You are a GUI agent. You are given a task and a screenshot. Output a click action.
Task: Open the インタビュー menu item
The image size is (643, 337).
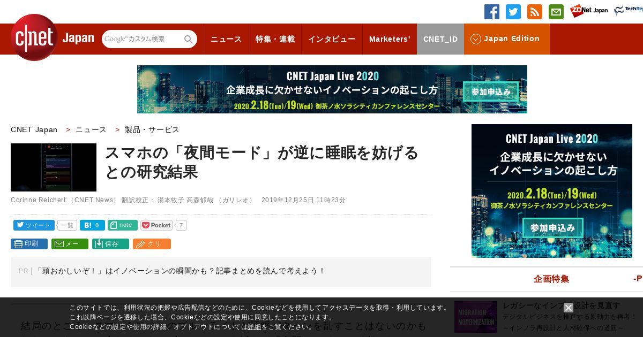[332, 39]
